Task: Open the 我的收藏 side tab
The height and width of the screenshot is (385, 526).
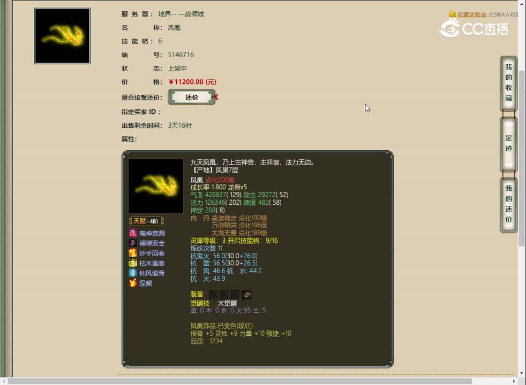Action: (x=508, y=83)
